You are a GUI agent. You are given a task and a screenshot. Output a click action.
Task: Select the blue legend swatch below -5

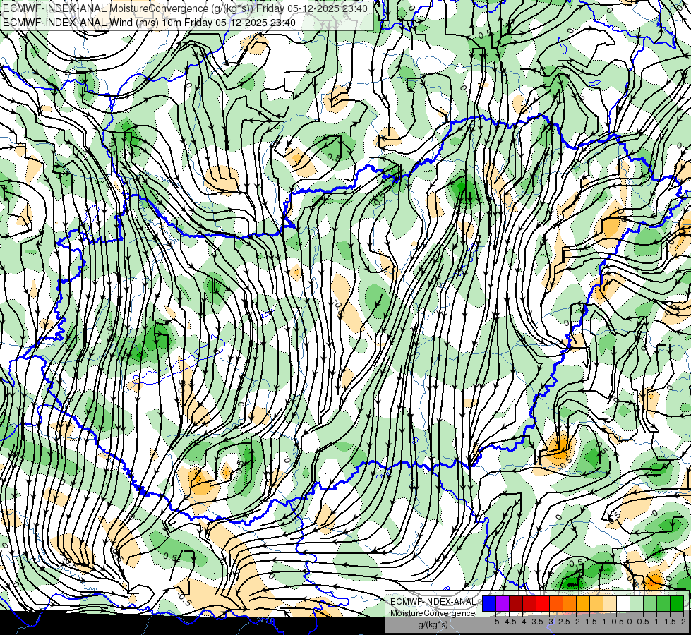coord(489,604)
